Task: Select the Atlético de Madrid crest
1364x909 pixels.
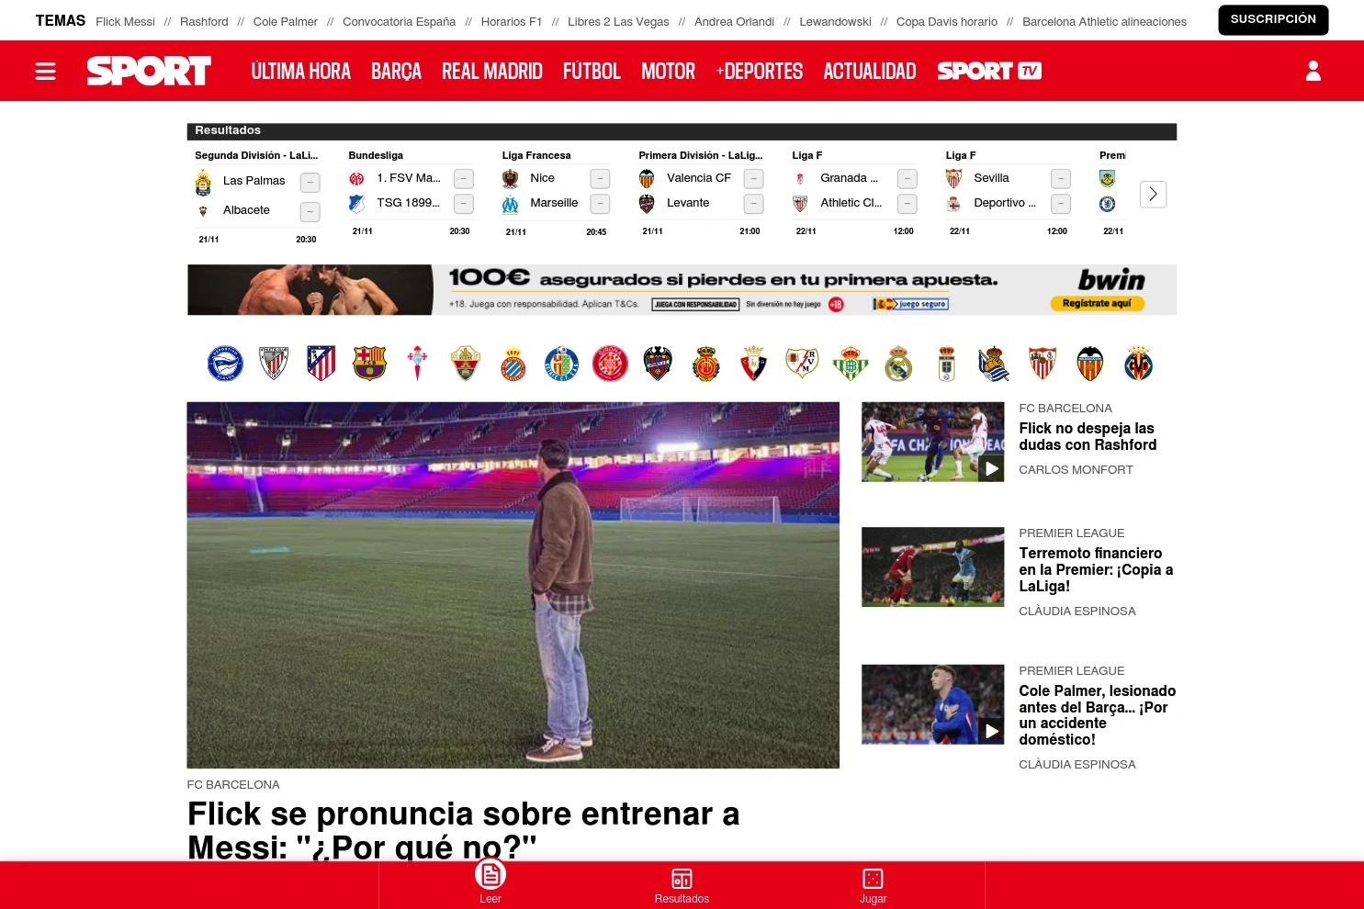Action: [x=321, y=364]
